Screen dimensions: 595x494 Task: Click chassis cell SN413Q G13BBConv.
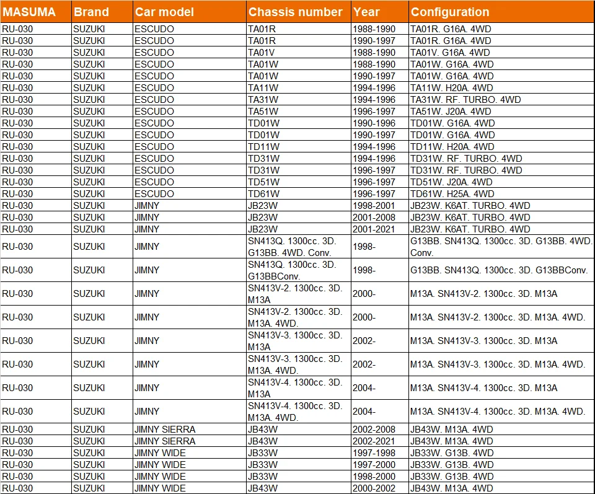tap(299, 270)
